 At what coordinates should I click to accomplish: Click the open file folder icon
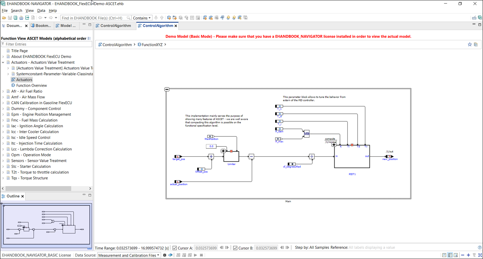coord(4,18)
